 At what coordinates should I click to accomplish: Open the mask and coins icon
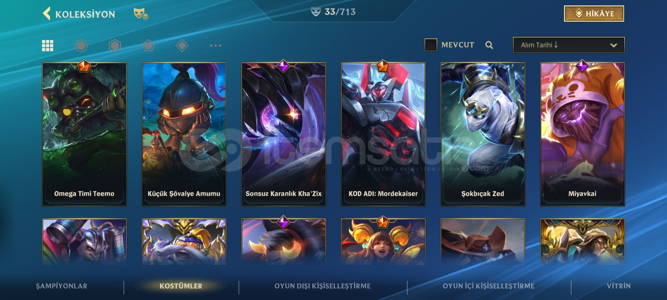141,14
